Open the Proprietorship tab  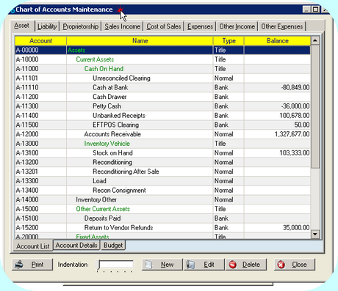81,26
